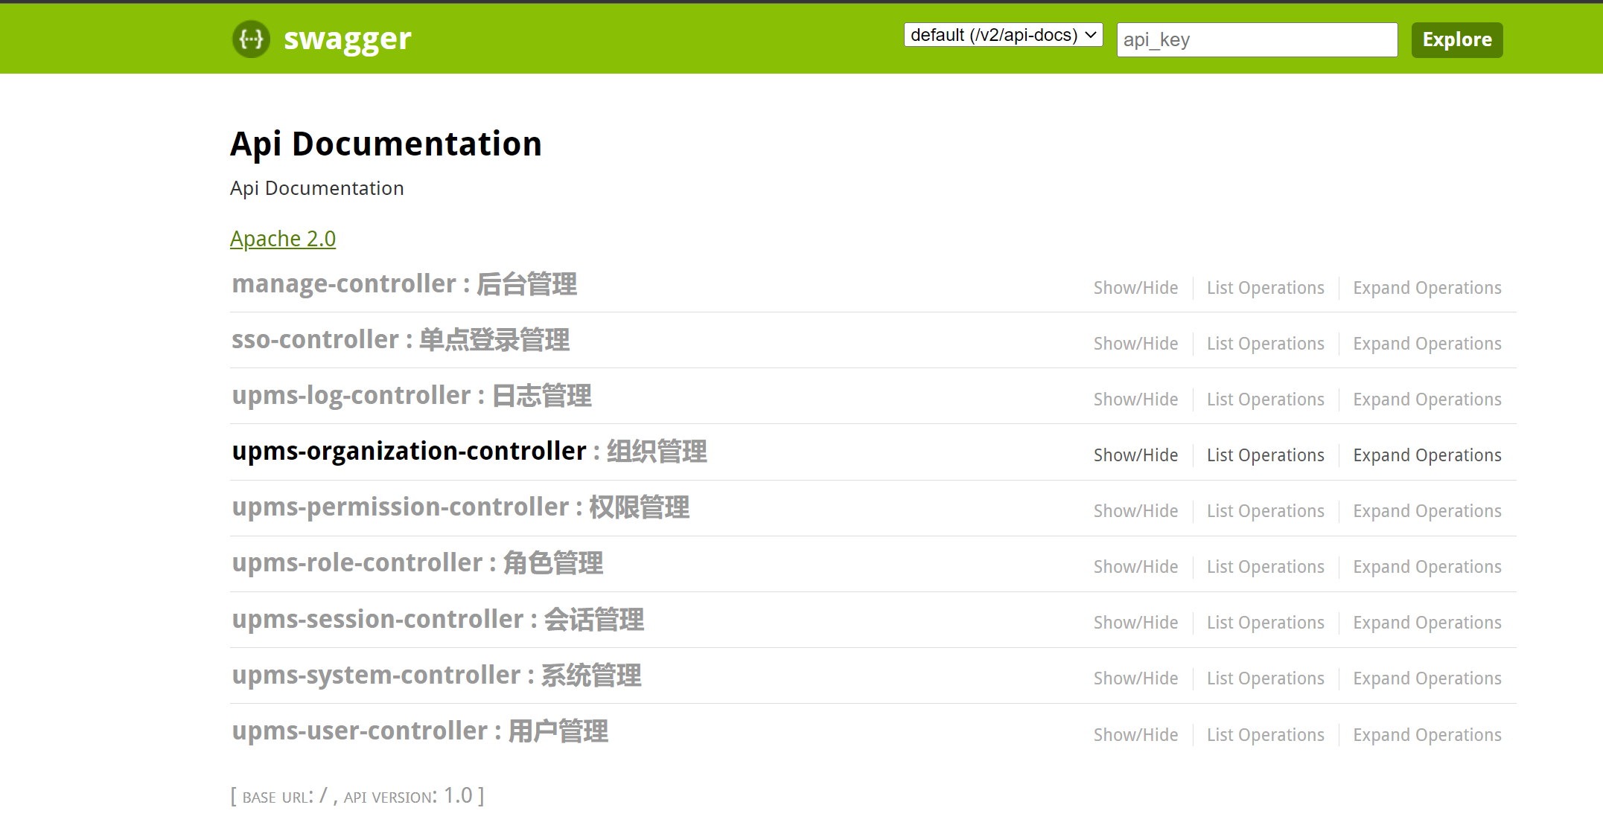The image size is (1603, 828).
Task: Click the upms-role-controller section heading
Action: tap(358, 563)
